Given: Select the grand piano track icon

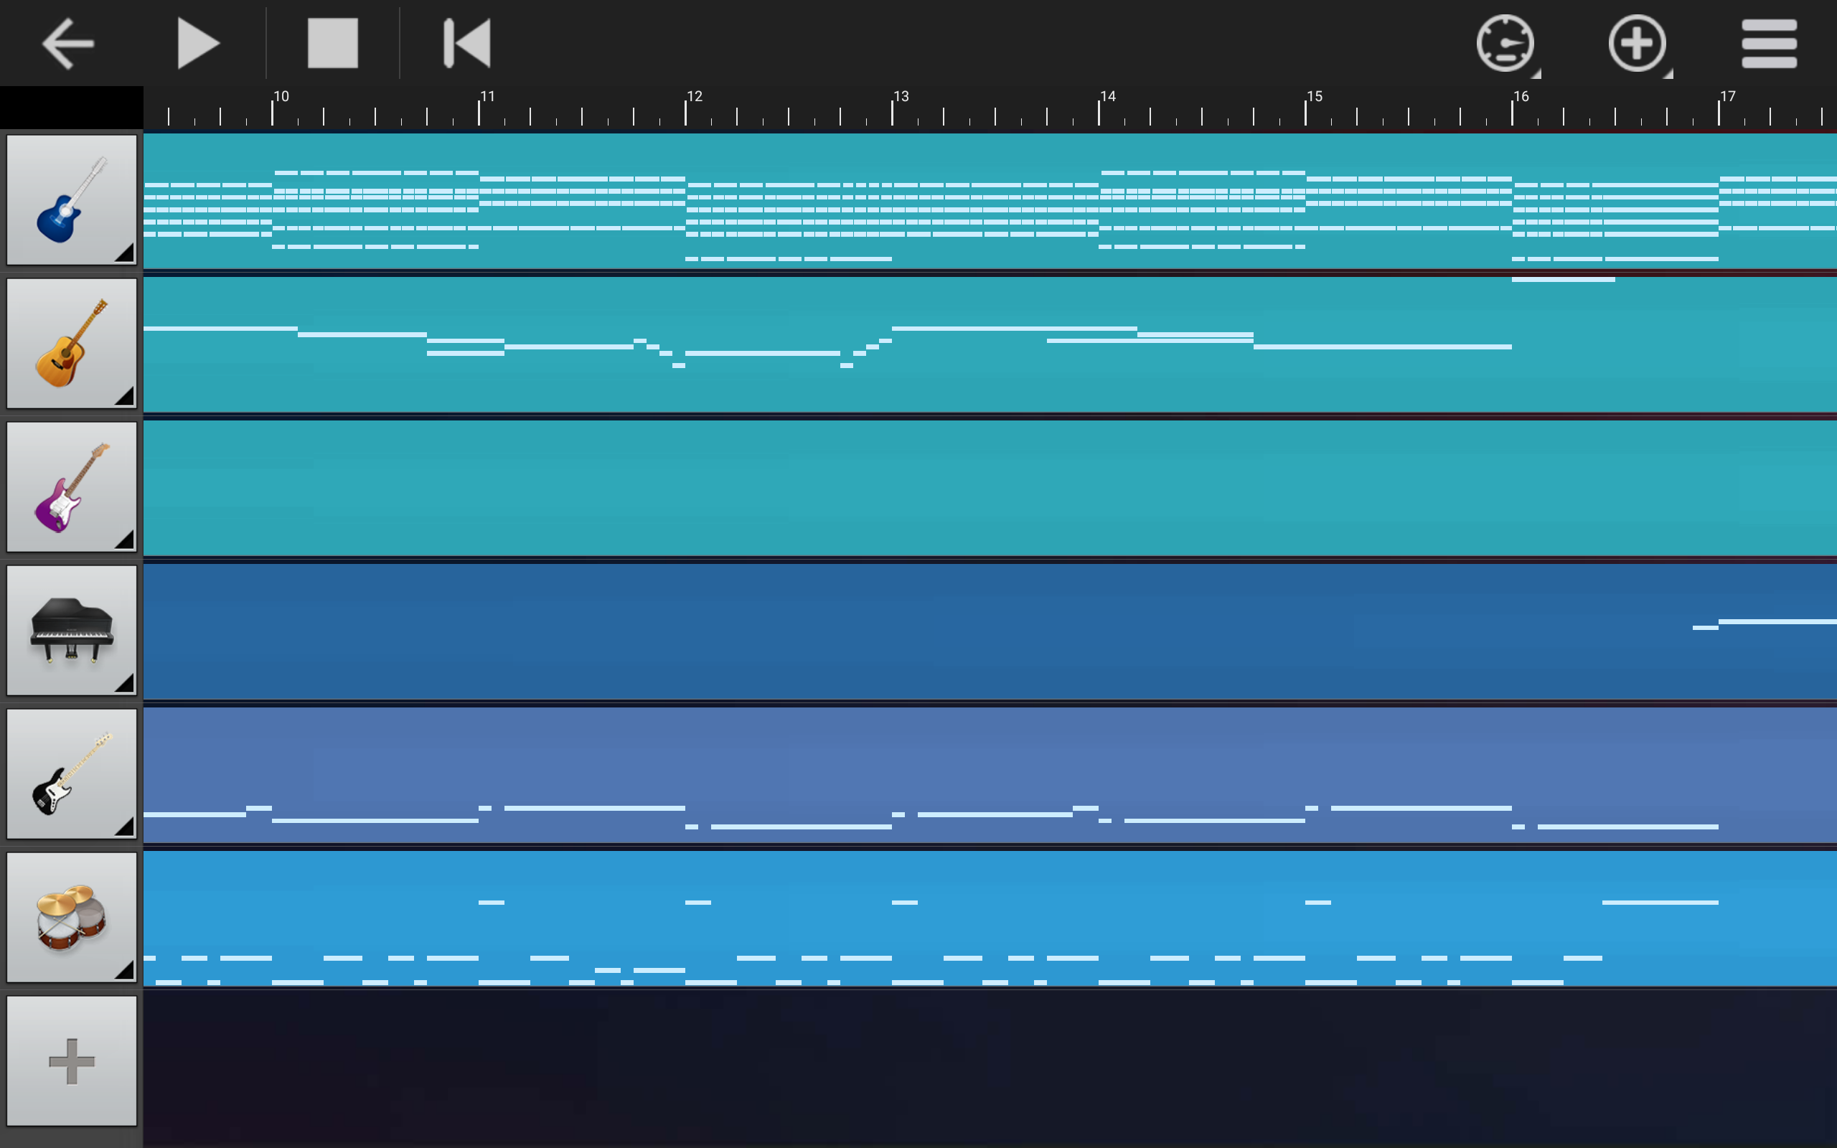Looking at the screenshot, I should coord(72,630).
